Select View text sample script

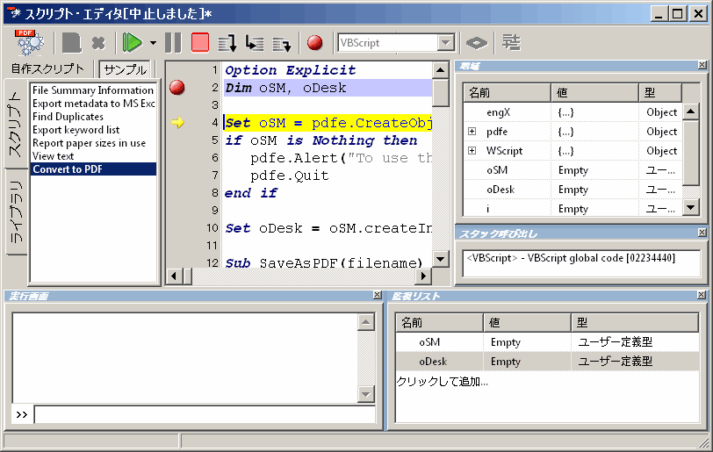[x=93, y=156]
